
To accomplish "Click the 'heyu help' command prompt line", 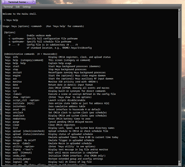I will pos(10,20).
